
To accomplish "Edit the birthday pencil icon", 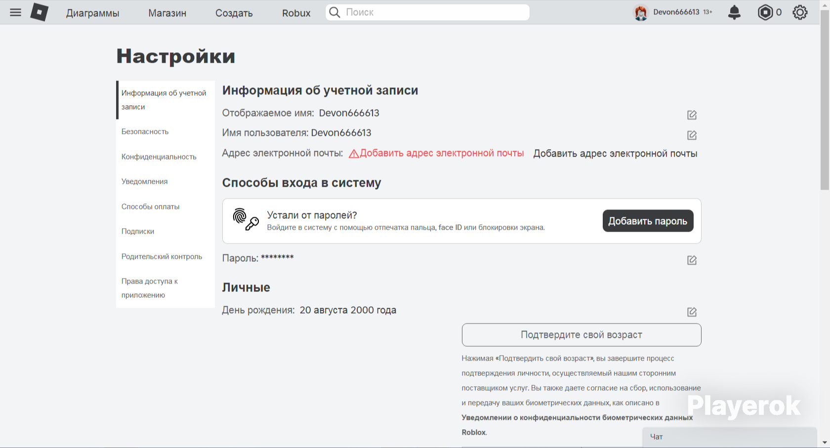I will (692, 312).
